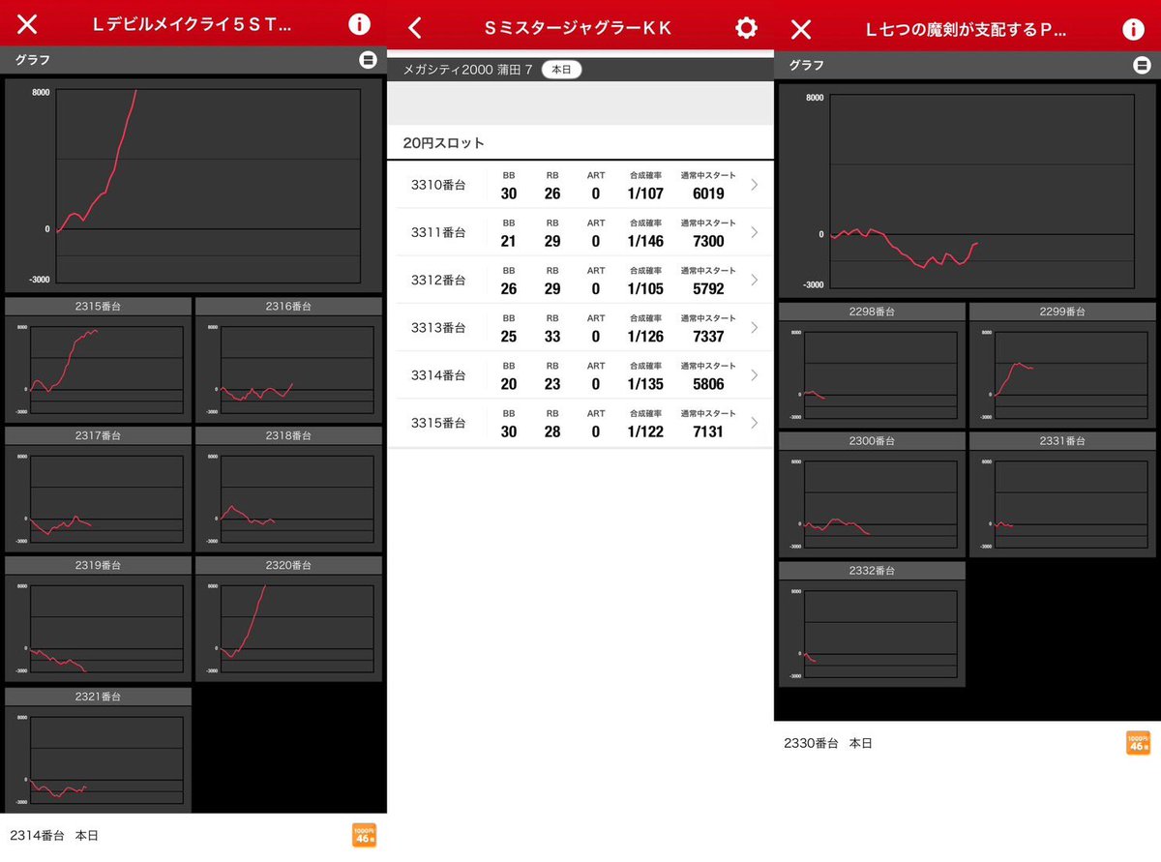This screenshot has height=862, width=1161.
Task: Select 3310番台 row label
Action: 438,185
